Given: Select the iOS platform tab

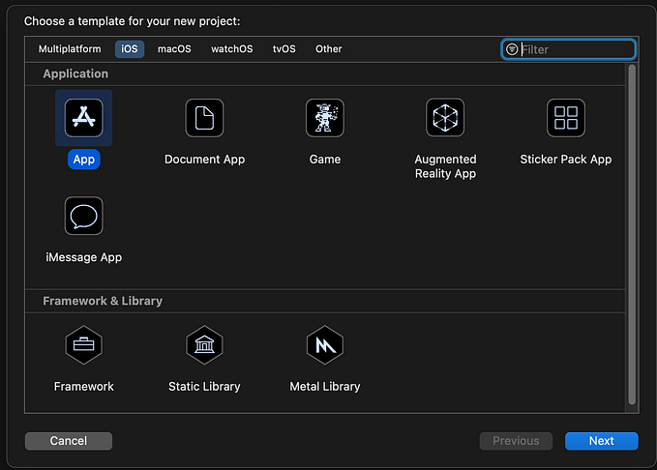Looking at the screenshot, I should [130, 49].
